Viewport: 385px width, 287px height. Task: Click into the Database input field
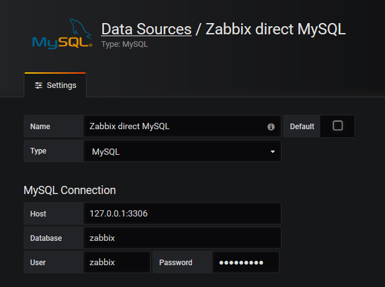tap(182, 238)
